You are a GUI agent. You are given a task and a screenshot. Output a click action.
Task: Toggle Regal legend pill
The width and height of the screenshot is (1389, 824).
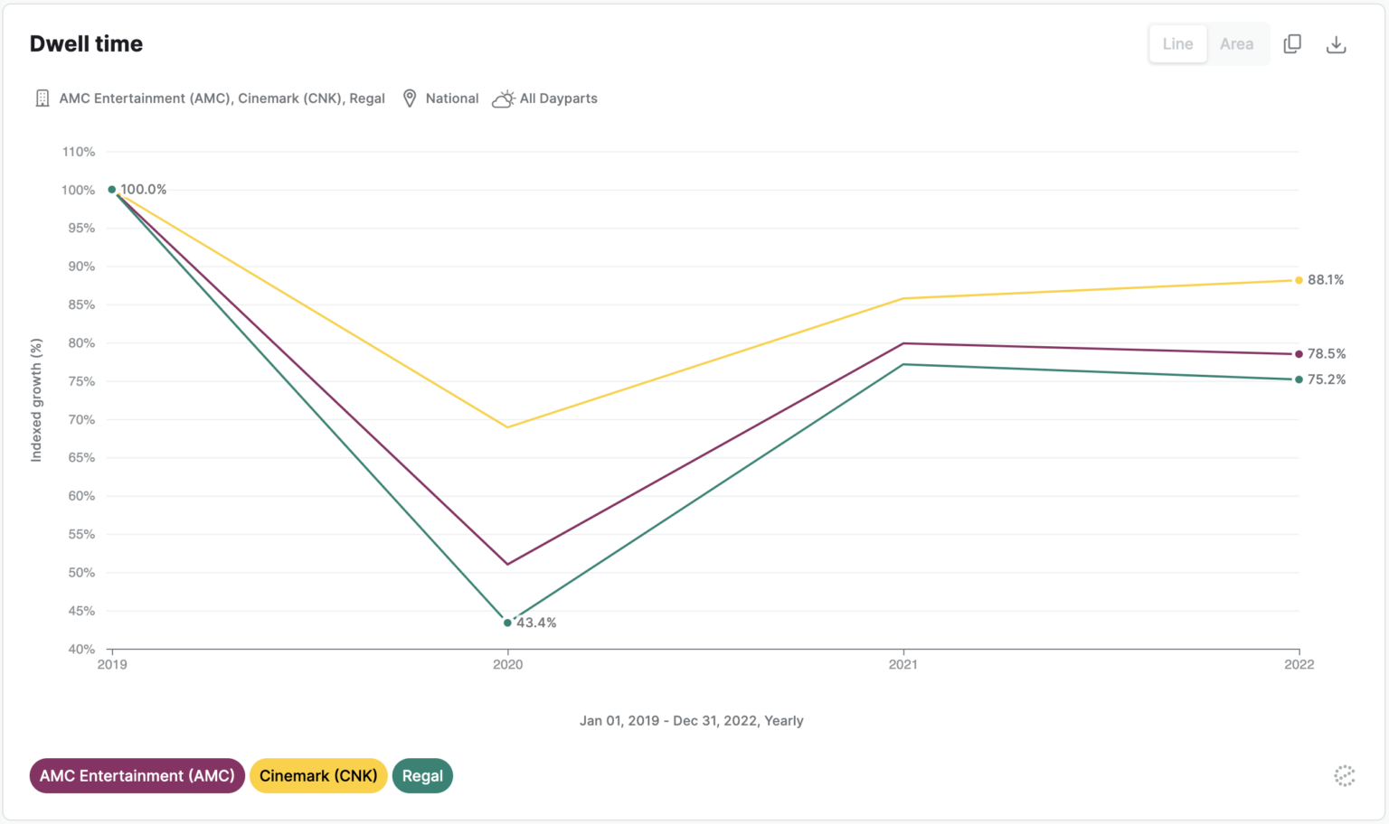click(x=422, y=775)
